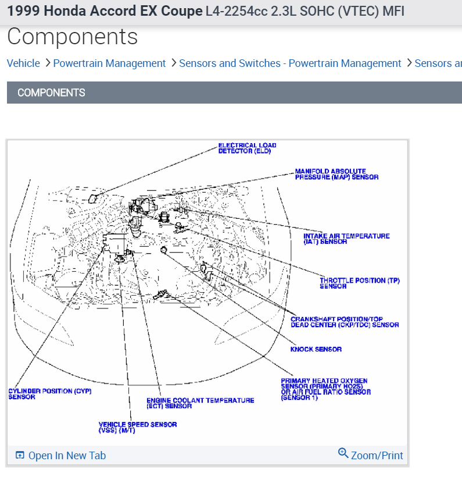Open Sensors and Switches - Powertrain Management breadcrumb
Viewport: 462px width, 479px height.
click(290, 63)
